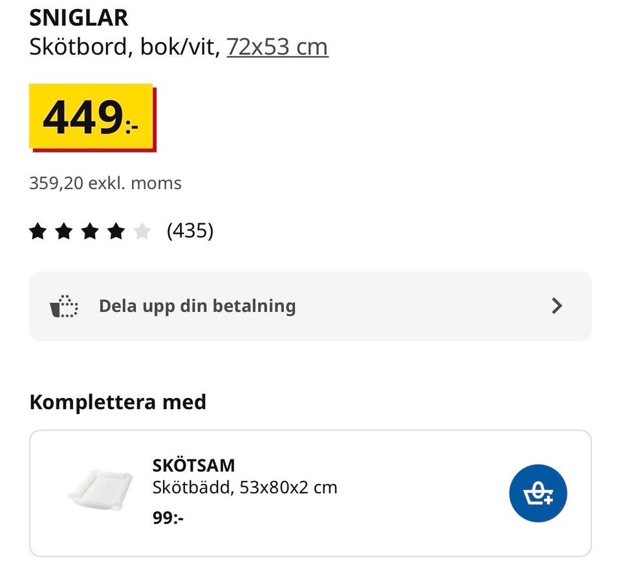The image size is (621, 563).
Task: Click the fourth rating star
Action: point(116,231)
